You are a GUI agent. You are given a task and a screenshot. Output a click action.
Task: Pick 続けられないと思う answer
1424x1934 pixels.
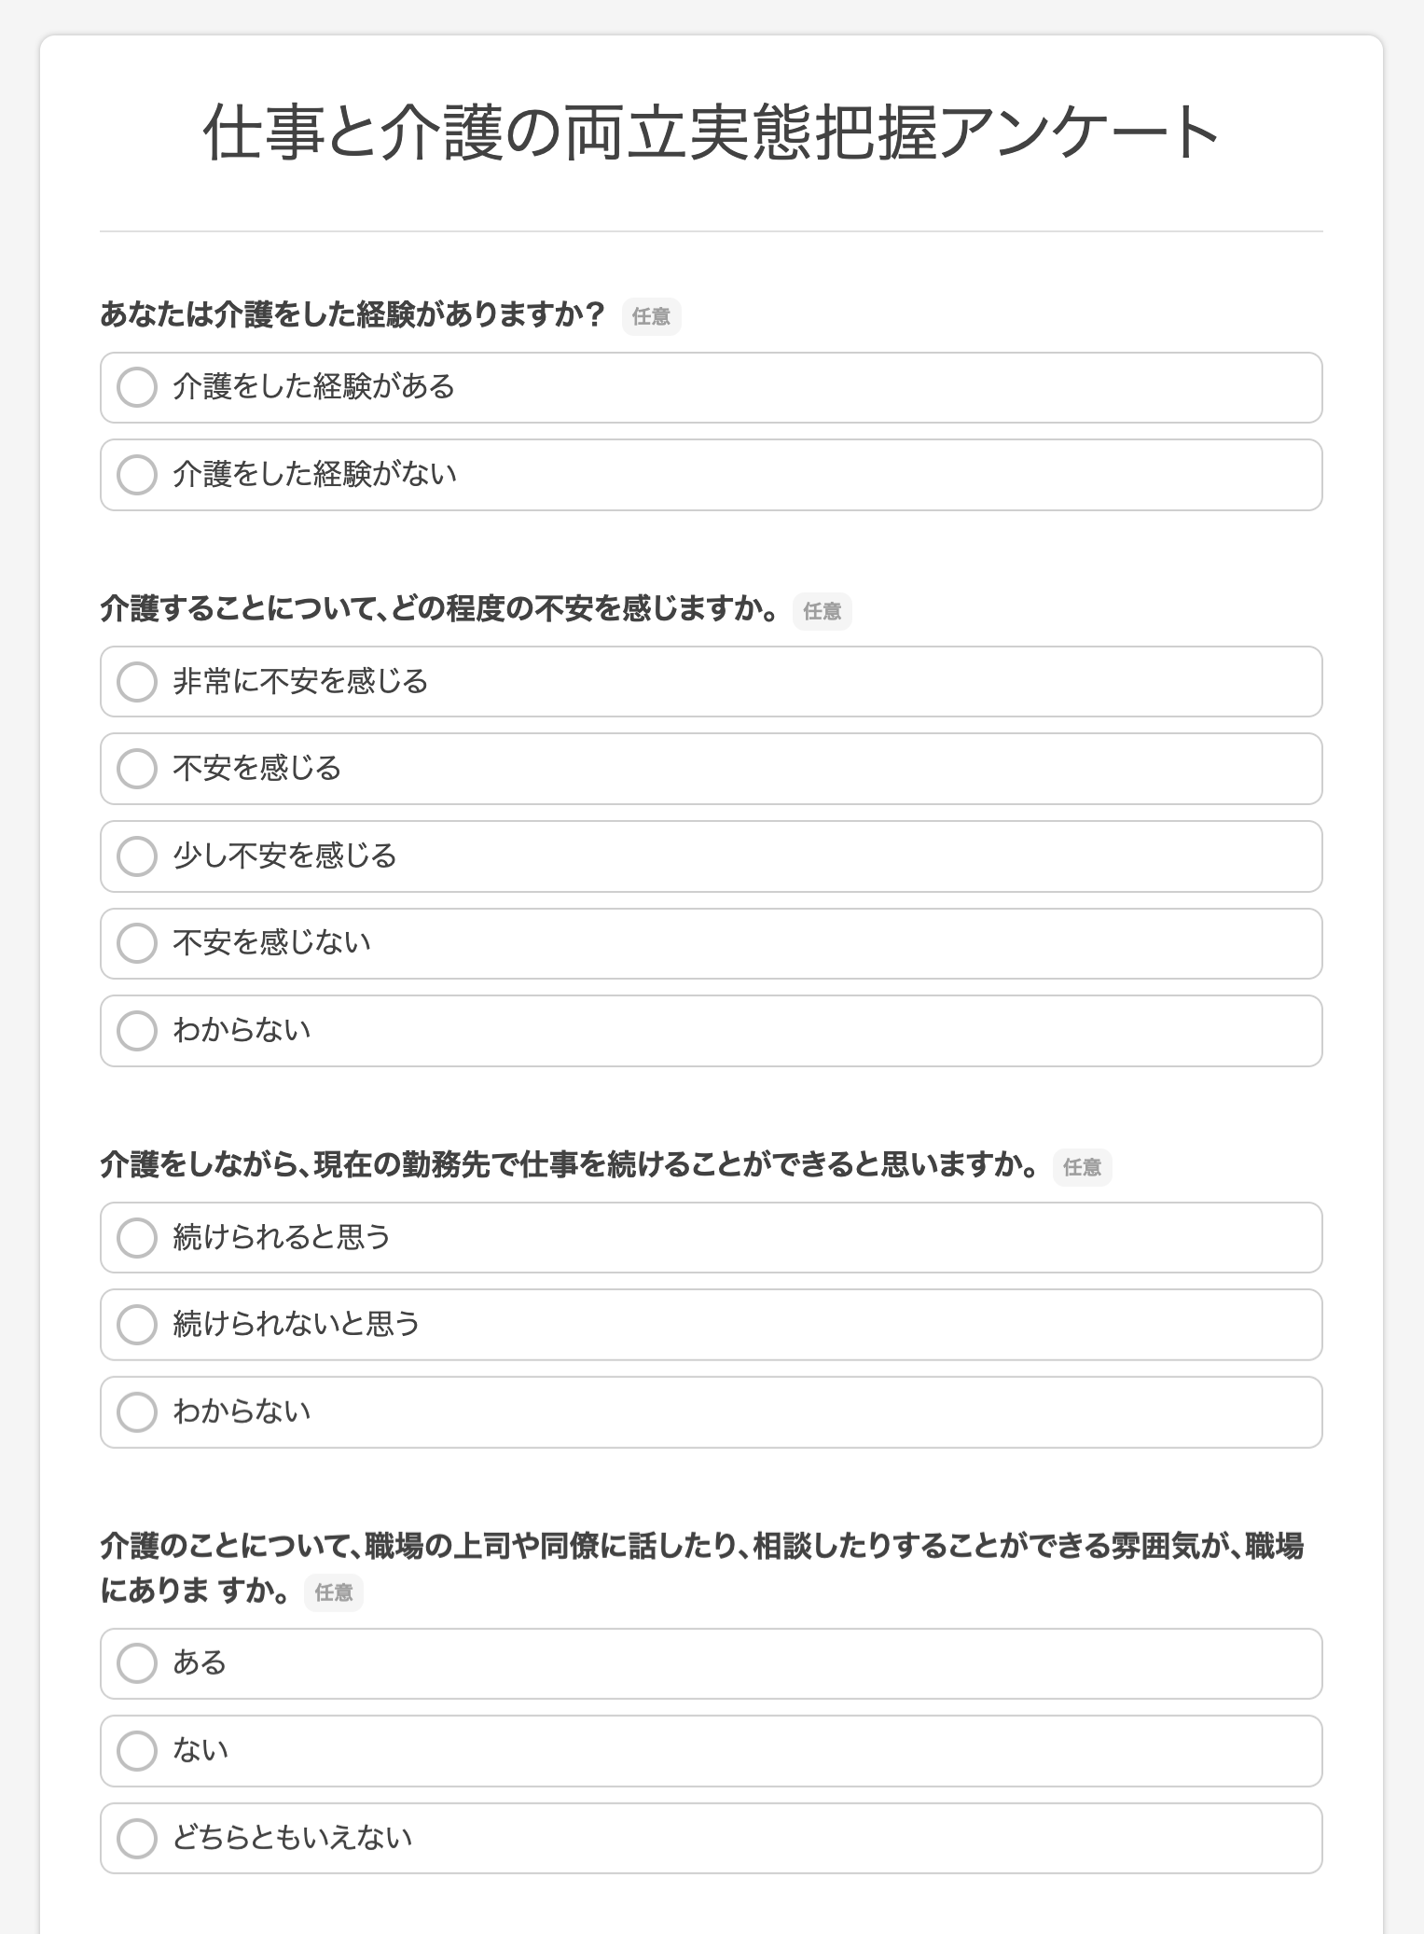pyautogui.click(x=137, y=1325)
